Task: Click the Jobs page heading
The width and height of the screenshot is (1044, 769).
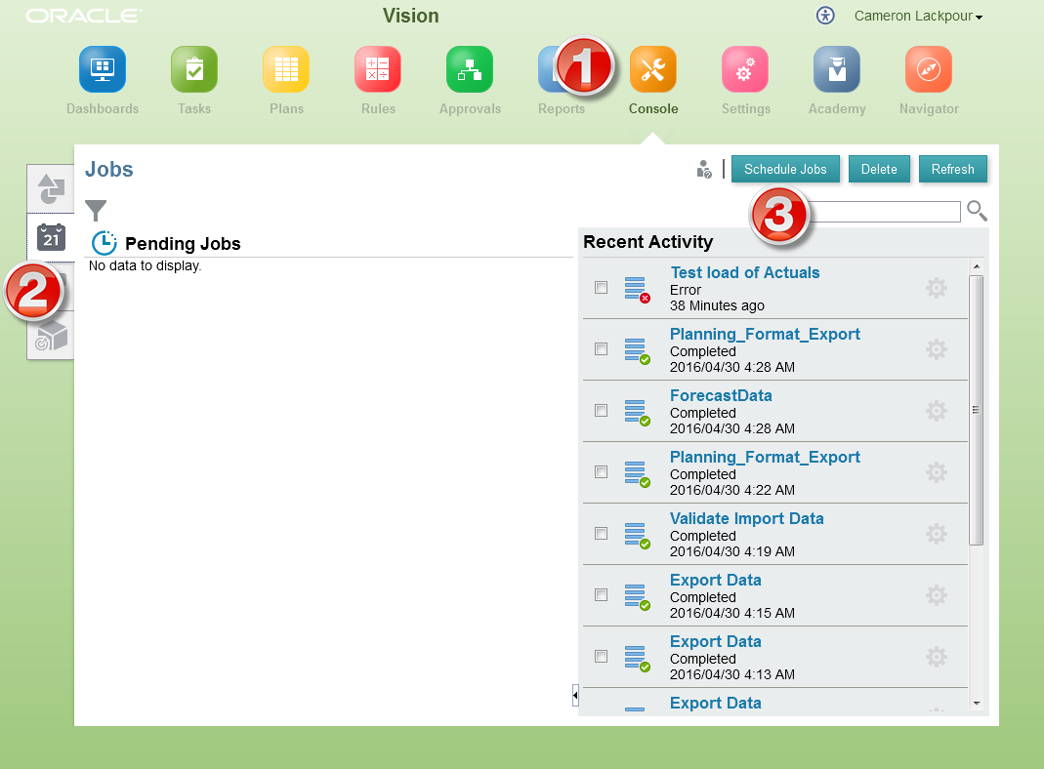Action: tap(109, 169)
